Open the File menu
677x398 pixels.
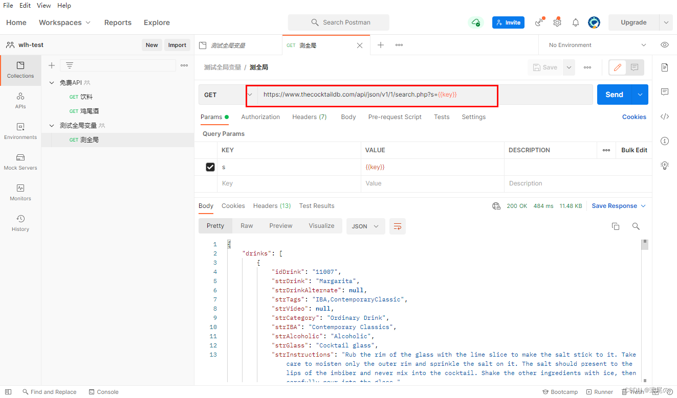pos(8,5)
